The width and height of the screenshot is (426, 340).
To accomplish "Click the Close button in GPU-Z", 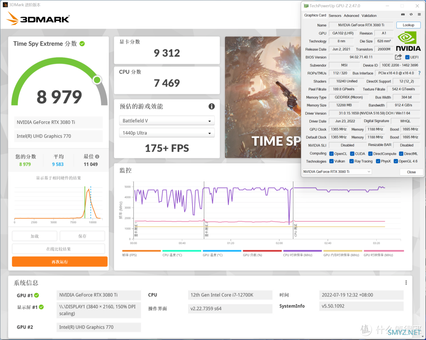I will (411, 172).
